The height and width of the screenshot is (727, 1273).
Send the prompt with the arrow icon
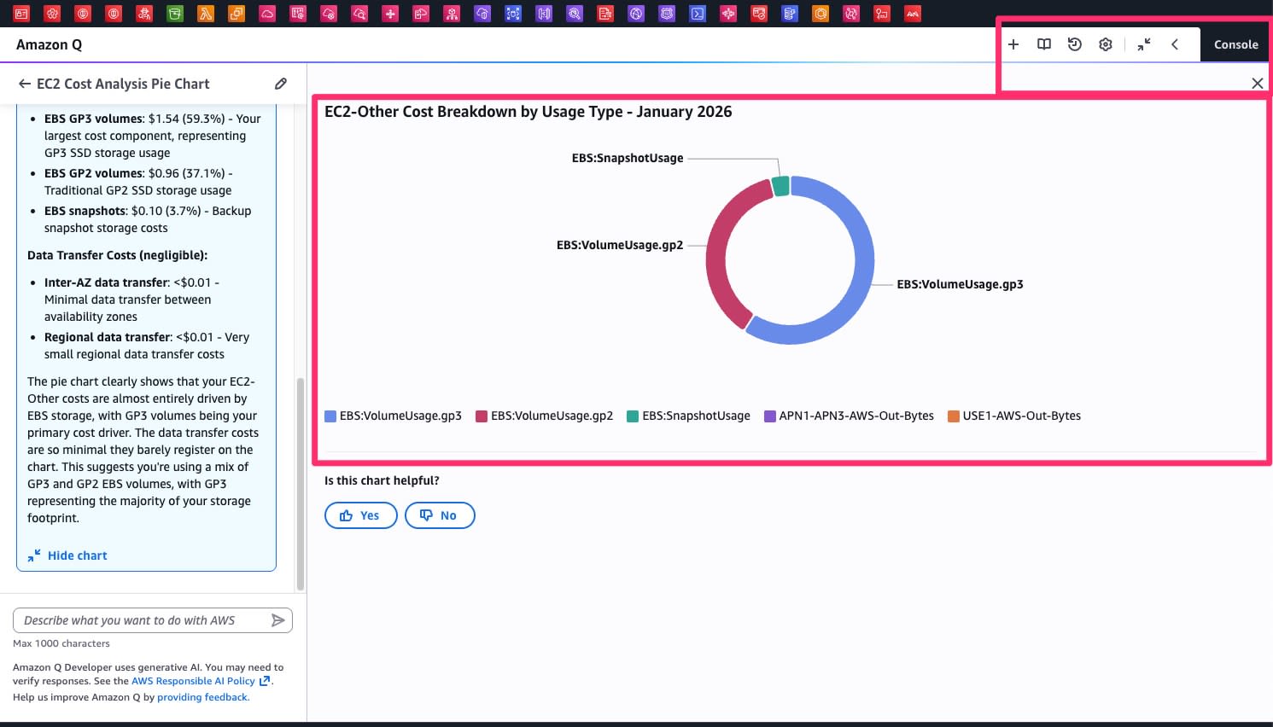(x=278, y=620)
